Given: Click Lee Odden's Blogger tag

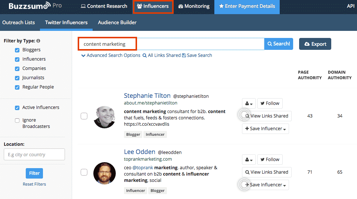Looking at the screenshot, I should (x=158, y=190).
